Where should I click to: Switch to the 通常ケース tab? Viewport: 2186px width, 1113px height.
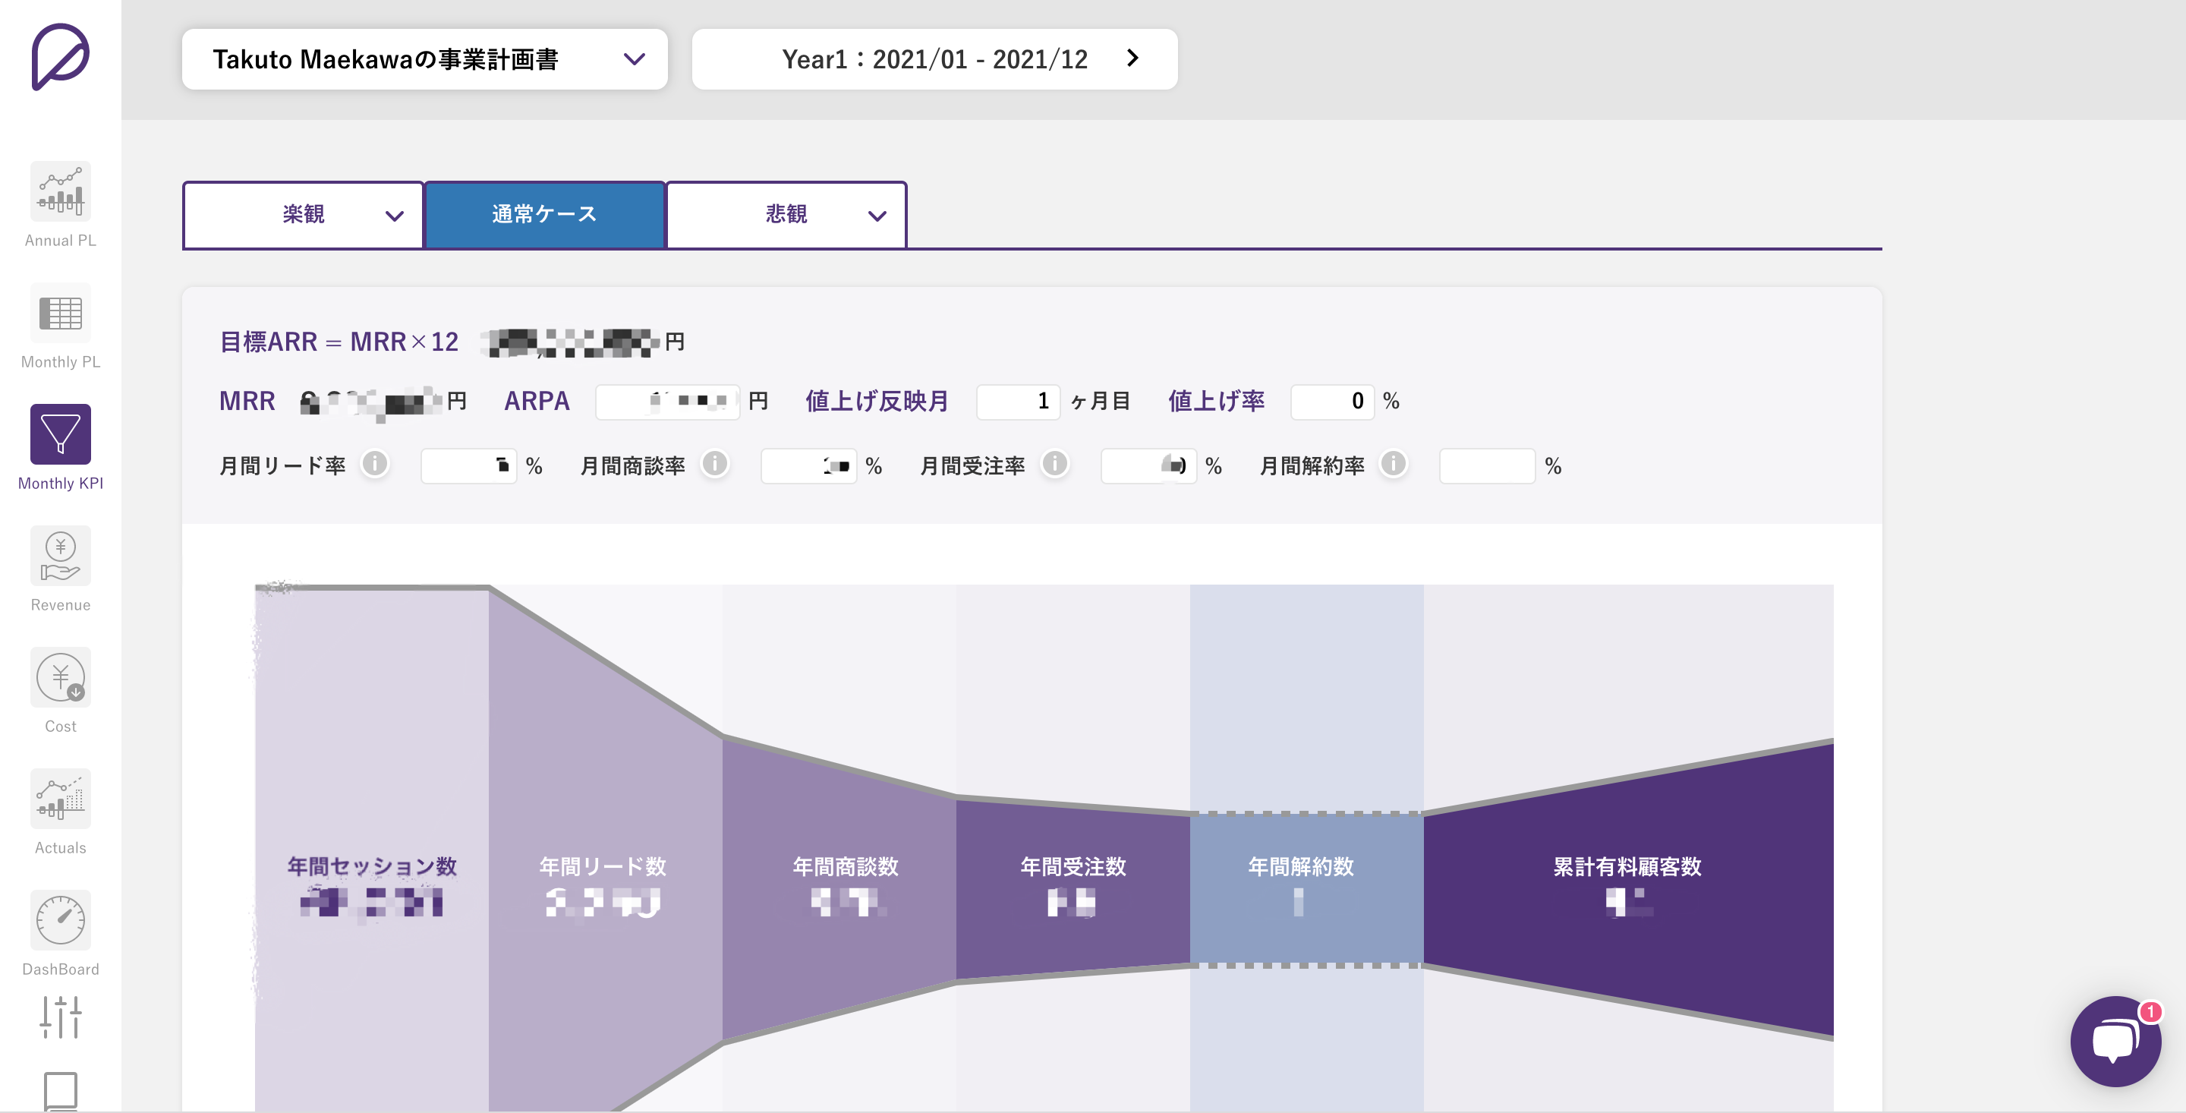pyautogui.click(x=544, y=214)
